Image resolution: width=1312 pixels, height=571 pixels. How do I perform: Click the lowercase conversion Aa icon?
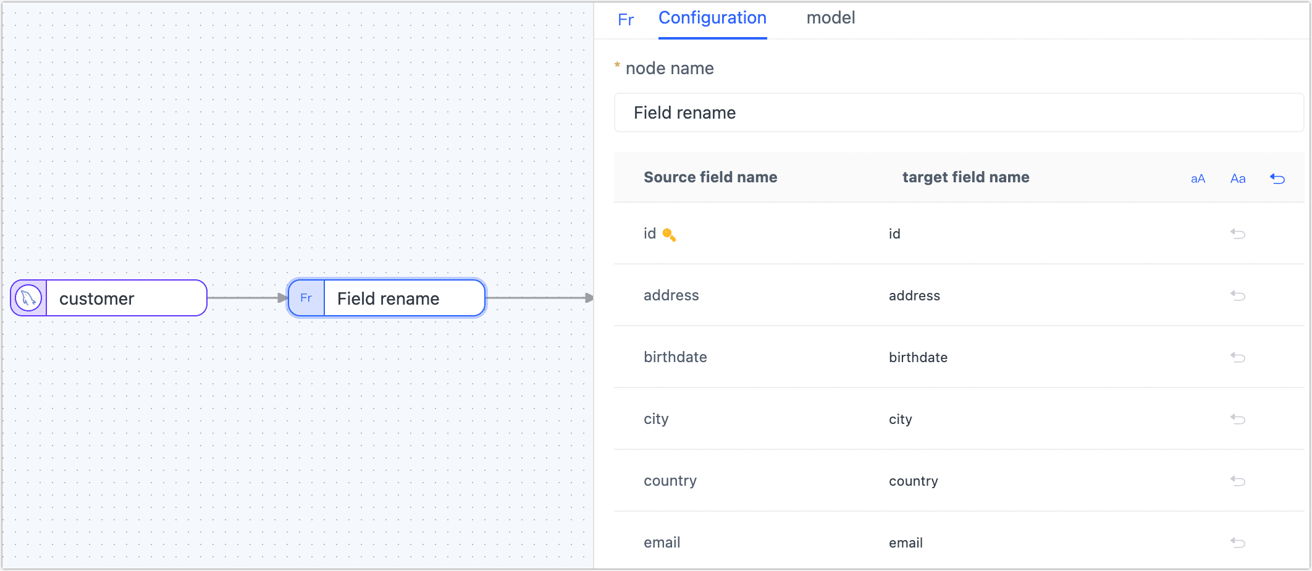(1237, 179)
